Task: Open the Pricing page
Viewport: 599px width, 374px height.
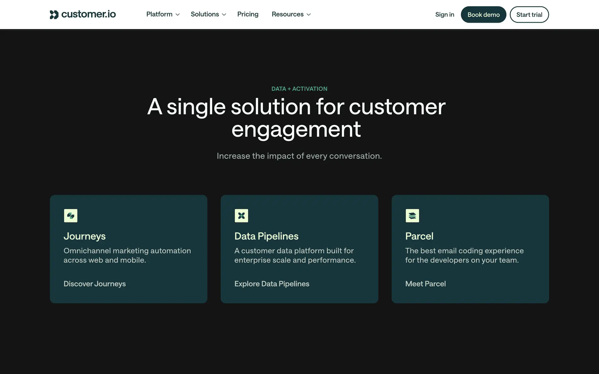Action: click(x=248, y=14)
